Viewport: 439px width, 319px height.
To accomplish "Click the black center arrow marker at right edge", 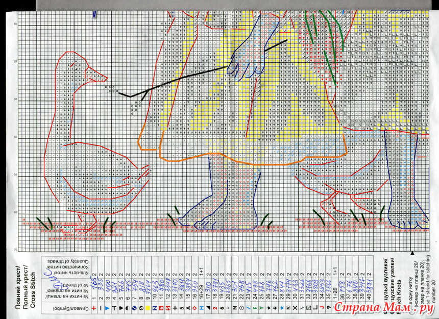I will tap(412, 252).
